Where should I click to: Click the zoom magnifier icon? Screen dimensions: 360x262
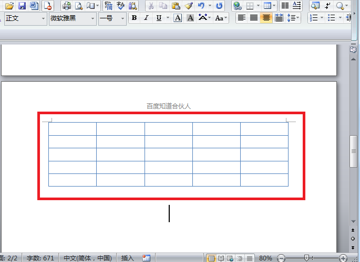tap(340, 5)
